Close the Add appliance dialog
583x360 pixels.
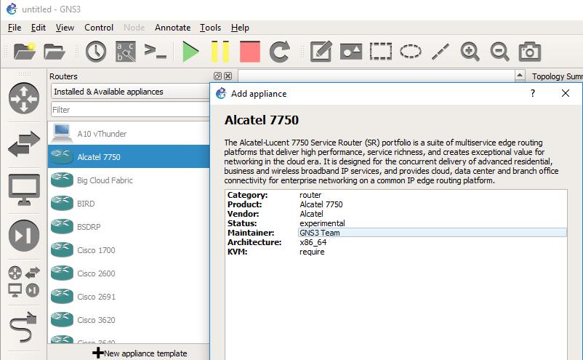[565, 93]
